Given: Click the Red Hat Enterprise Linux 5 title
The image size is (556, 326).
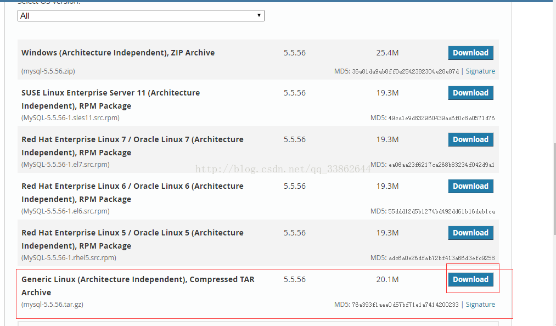Looking at the screenshot, I should tap(132, 239).
